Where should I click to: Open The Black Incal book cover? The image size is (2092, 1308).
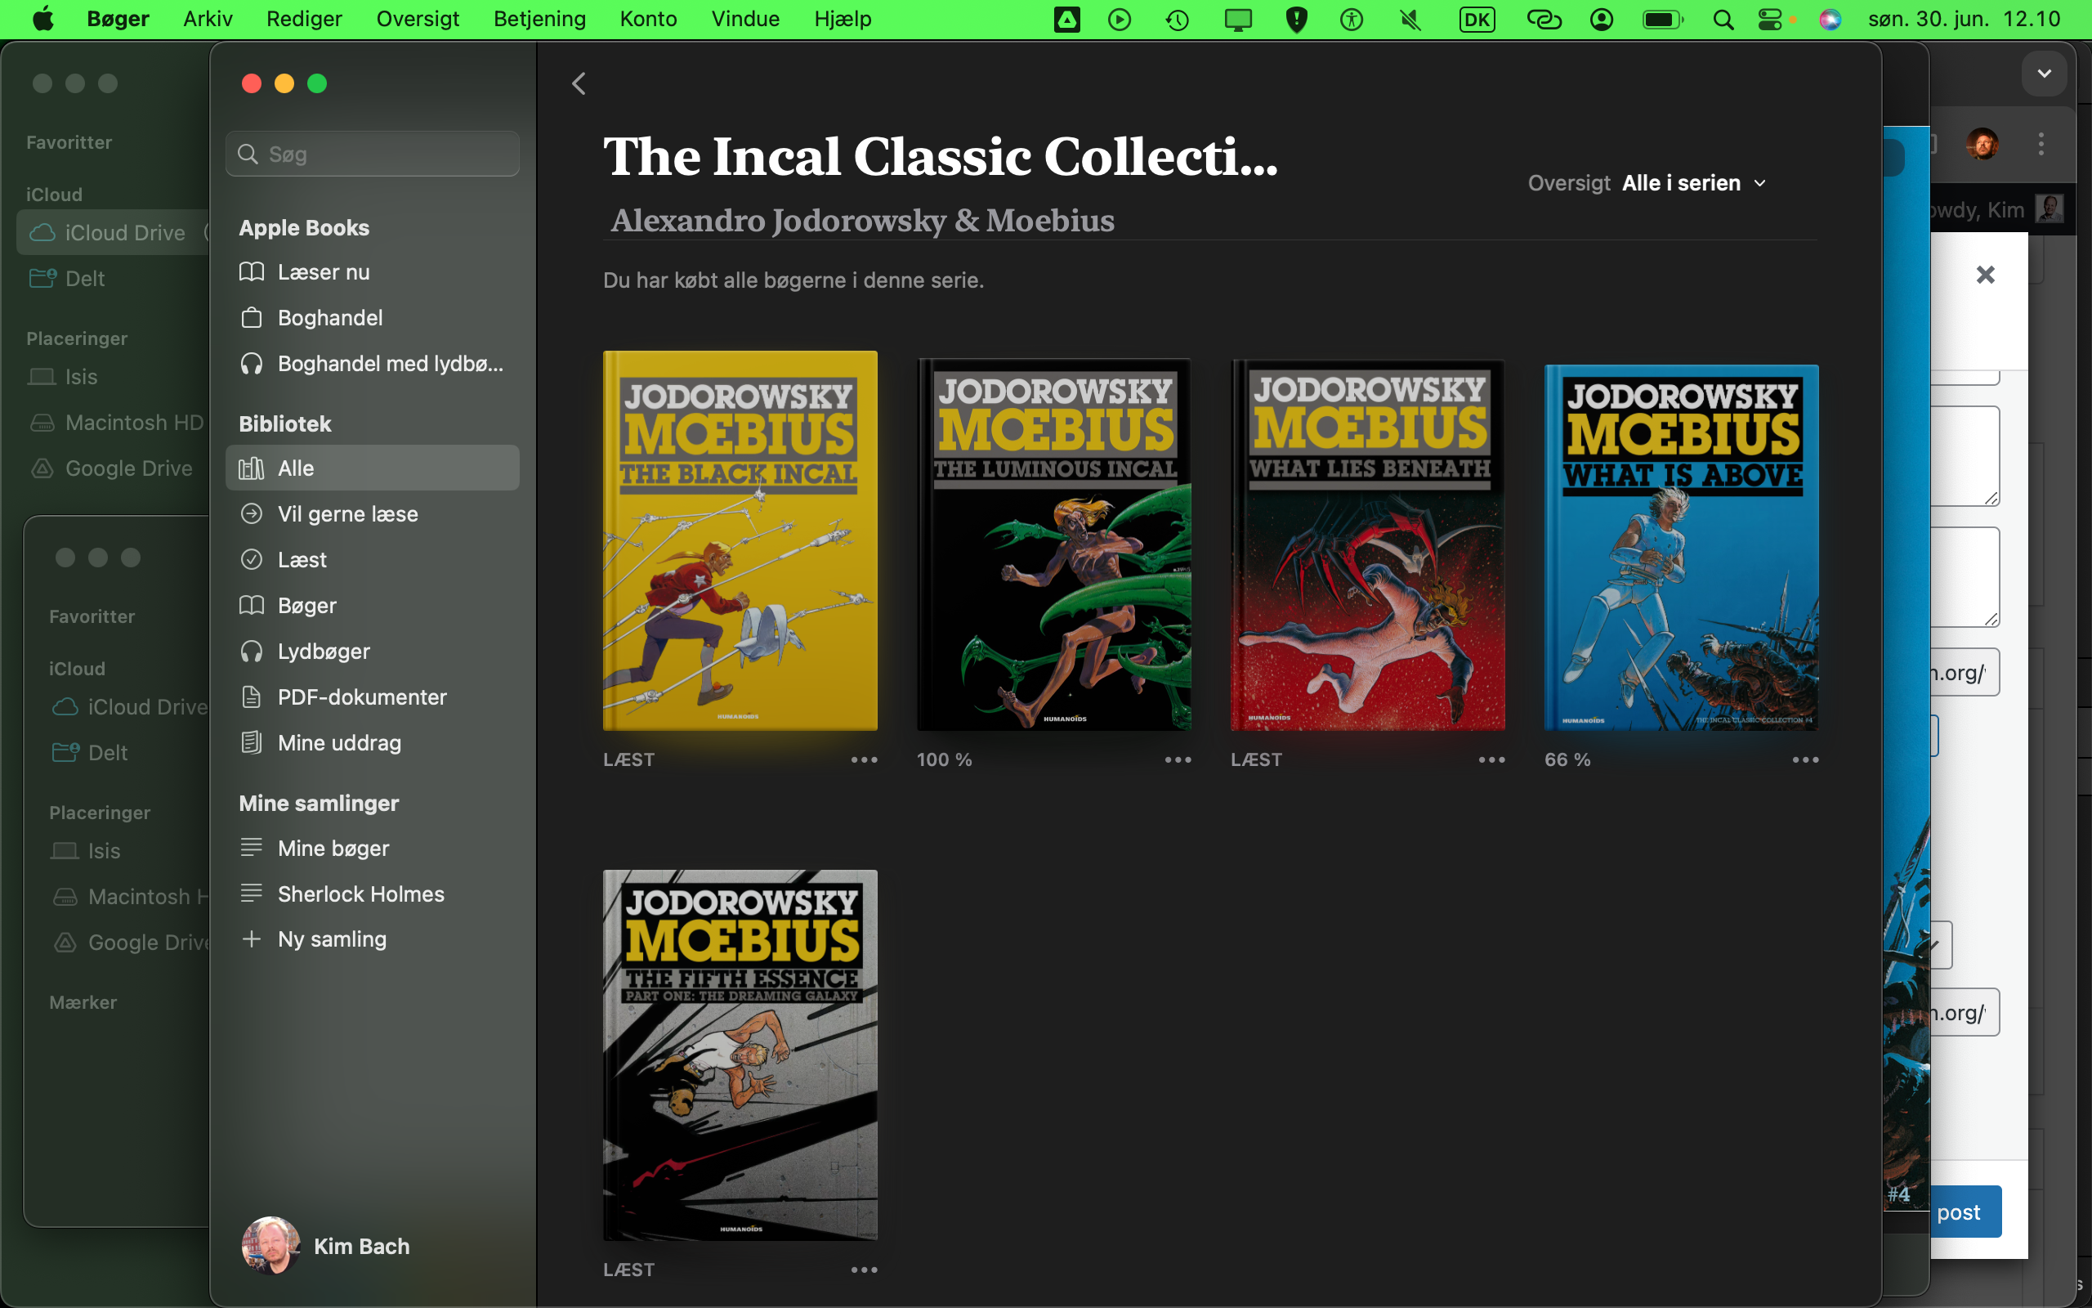(x=740, y=540)
